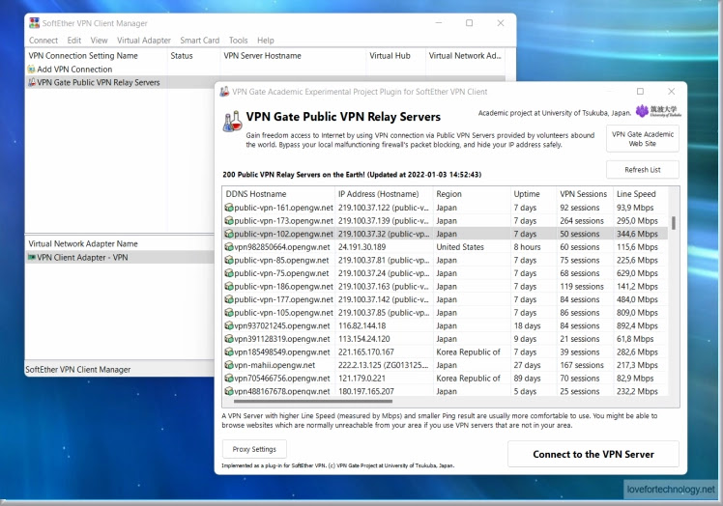Click the server icon for vpn982850664.opengw.net
The width and height of the screenshot is (723, 506).
(x=229, y=247)
